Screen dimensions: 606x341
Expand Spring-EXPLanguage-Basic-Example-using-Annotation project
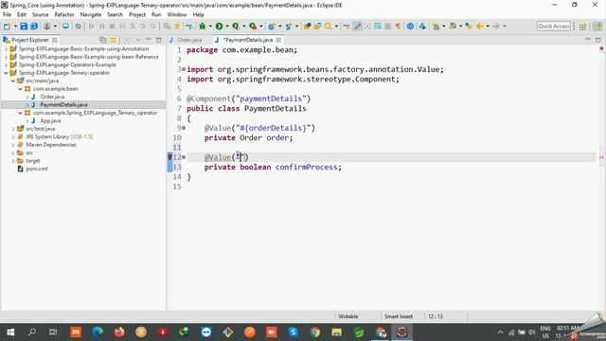pos(6,49)
